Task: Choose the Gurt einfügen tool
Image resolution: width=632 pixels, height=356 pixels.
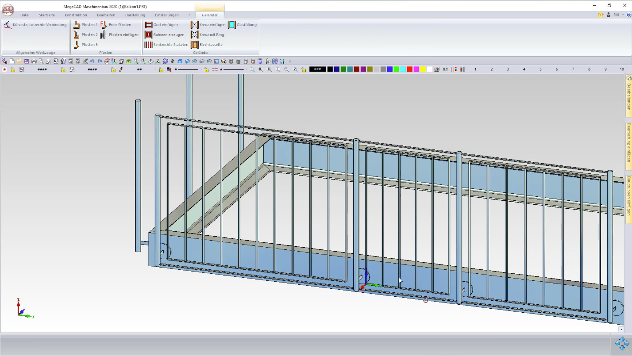Action: tap(149, 25)
